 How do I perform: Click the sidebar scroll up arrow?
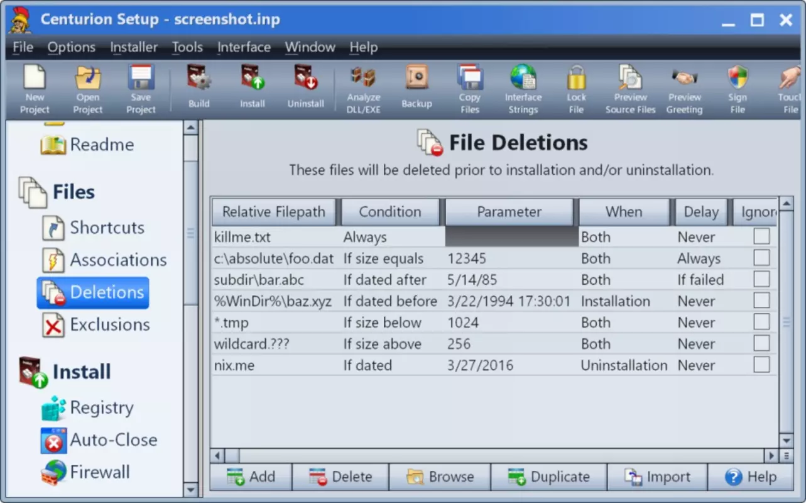190,128
